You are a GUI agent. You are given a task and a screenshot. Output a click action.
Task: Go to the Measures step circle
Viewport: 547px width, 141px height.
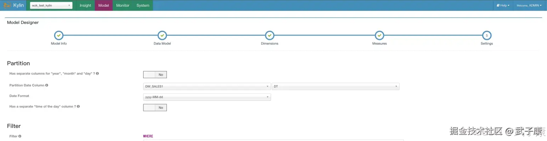[x=379, y=35]
